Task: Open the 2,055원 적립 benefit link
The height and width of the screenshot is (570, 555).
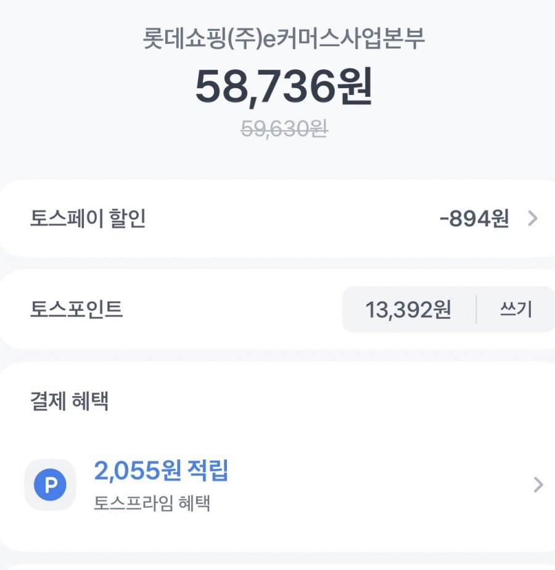Action: pyautogui.click(x=161, y=471)
